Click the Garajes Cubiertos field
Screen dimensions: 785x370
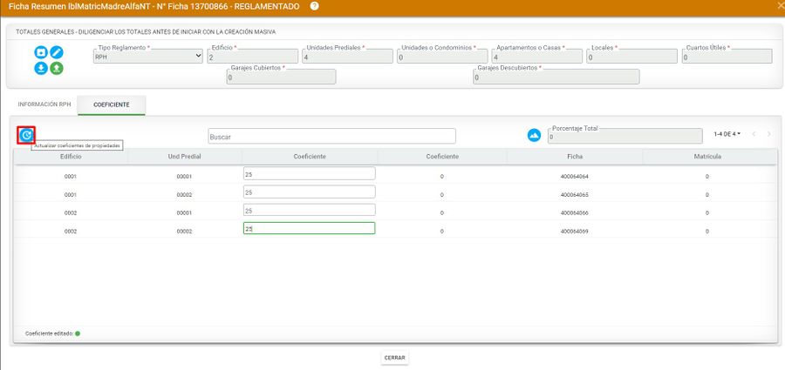click(x=280, y=77)
